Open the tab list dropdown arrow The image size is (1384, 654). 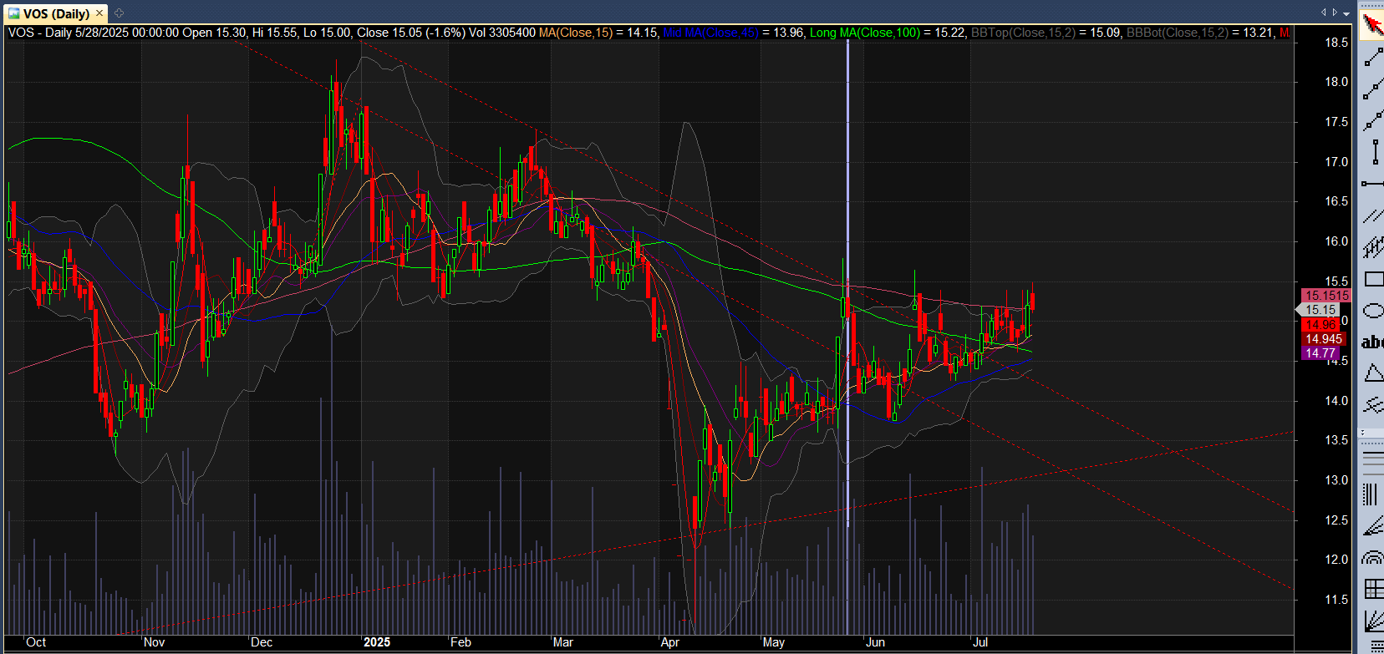[x=1346, y=13]
